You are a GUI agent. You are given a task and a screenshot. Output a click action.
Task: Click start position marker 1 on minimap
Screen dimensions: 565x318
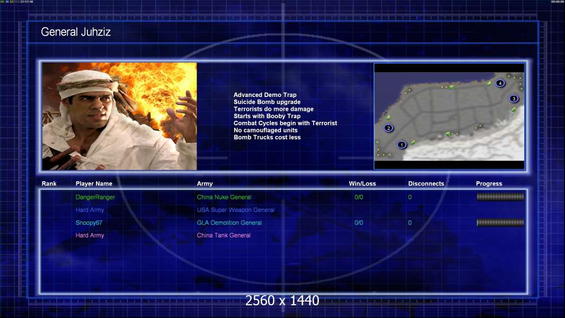click(401, 145)
